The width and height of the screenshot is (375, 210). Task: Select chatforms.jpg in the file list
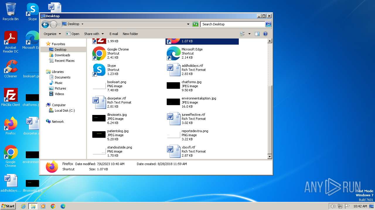pyautogui.click(x=203, y=86)
